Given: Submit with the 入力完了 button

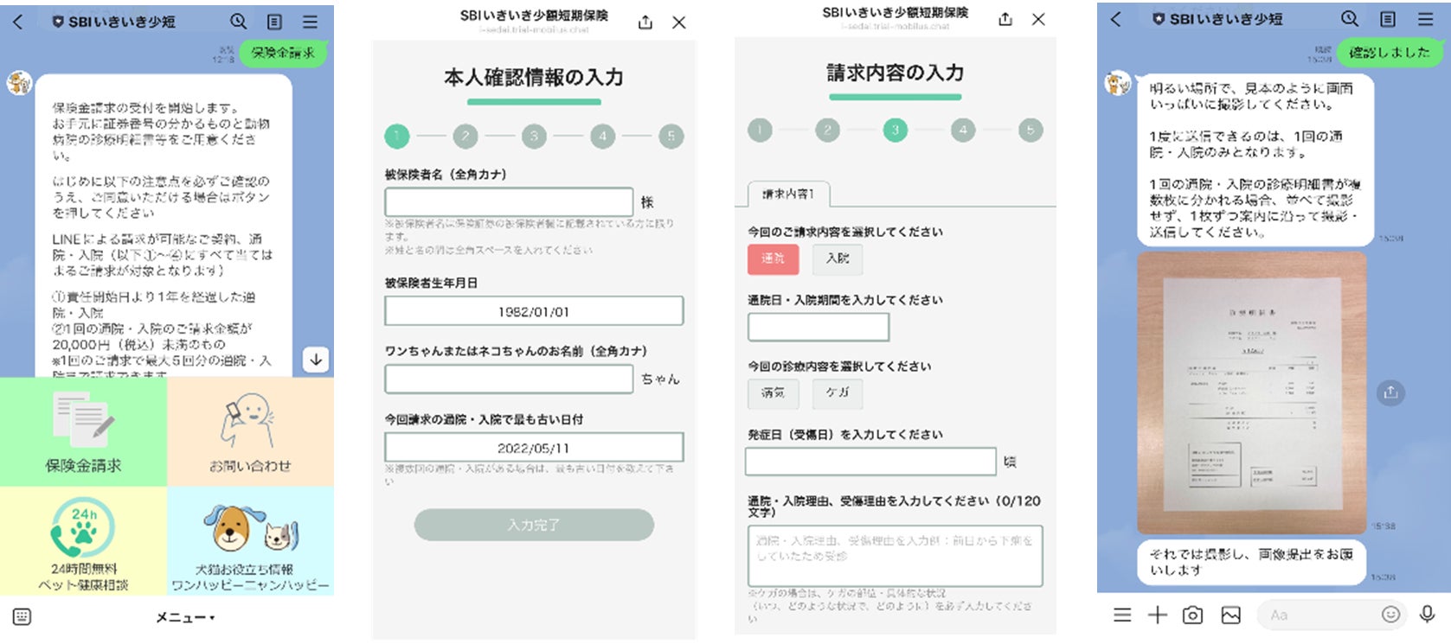Looking at the screenshot, I should 534,525.
